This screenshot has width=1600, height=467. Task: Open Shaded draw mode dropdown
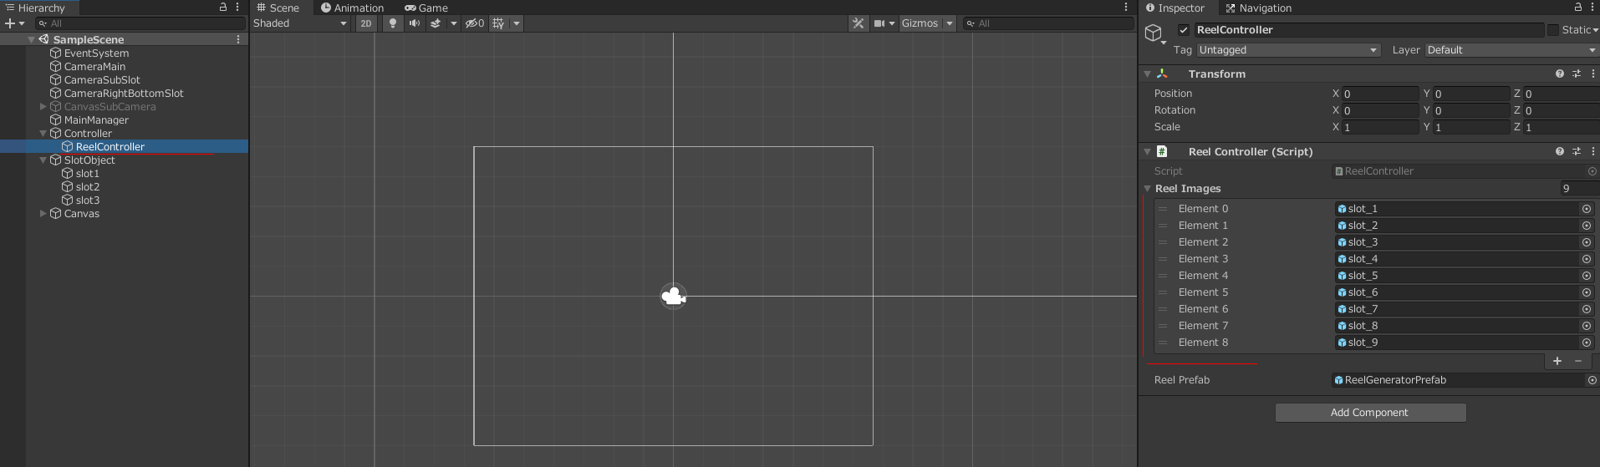300,23
